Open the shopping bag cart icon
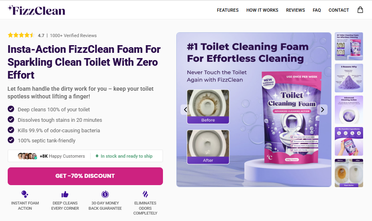The width and height of the screenshot is (372, 221). point(360,10)
